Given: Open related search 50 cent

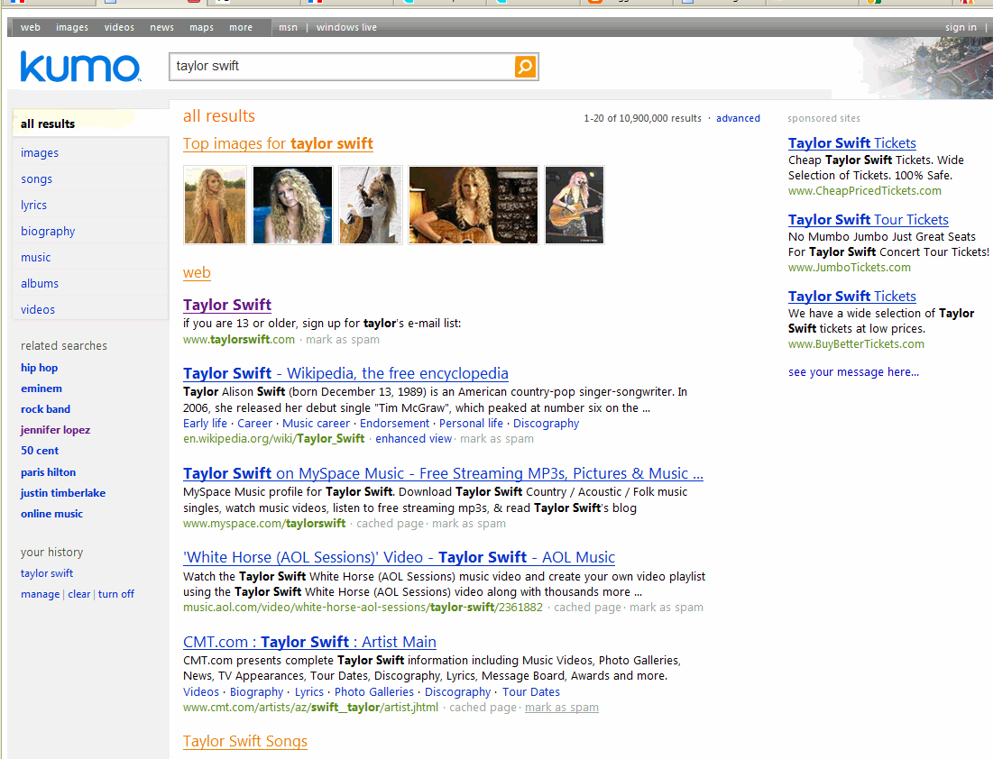Looking at the screenshot, I should 40,451.
